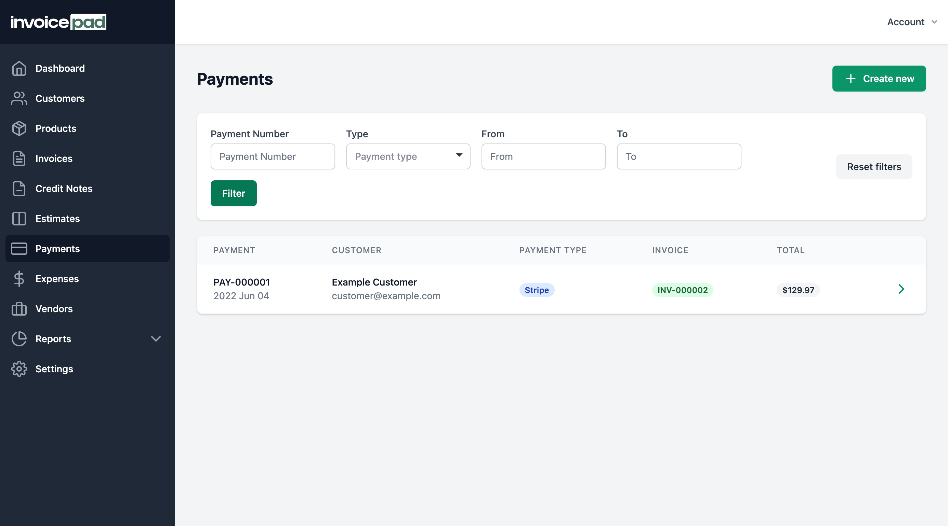
Task: Click Reset filters button
Action: click(874, 167)
